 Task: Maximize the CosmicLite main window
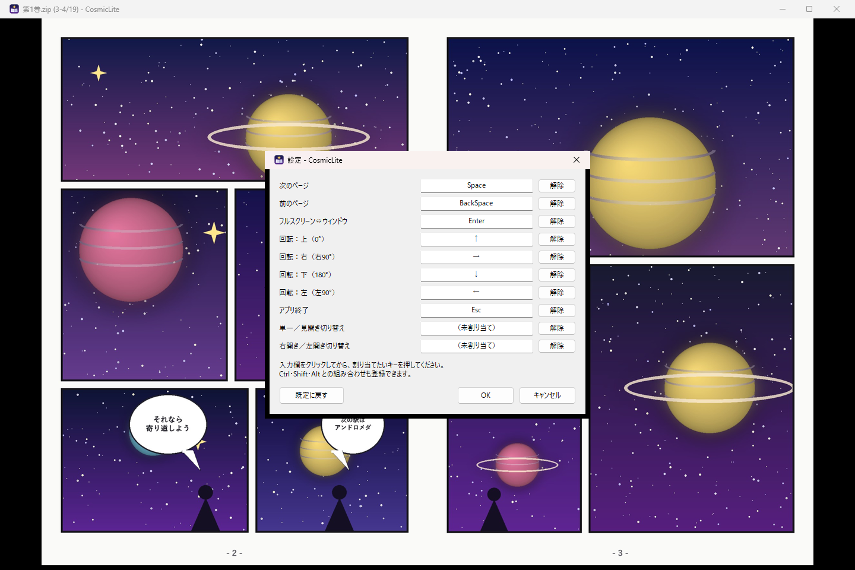(x=809, y=9)
